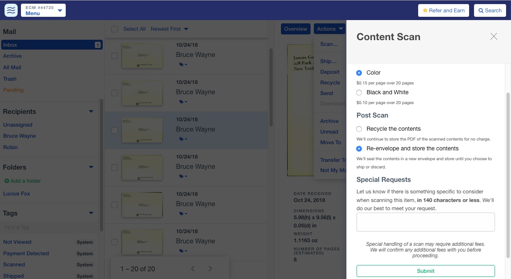Open the Actions dropdown
This screenshot has width=511, height=279.
330,29
